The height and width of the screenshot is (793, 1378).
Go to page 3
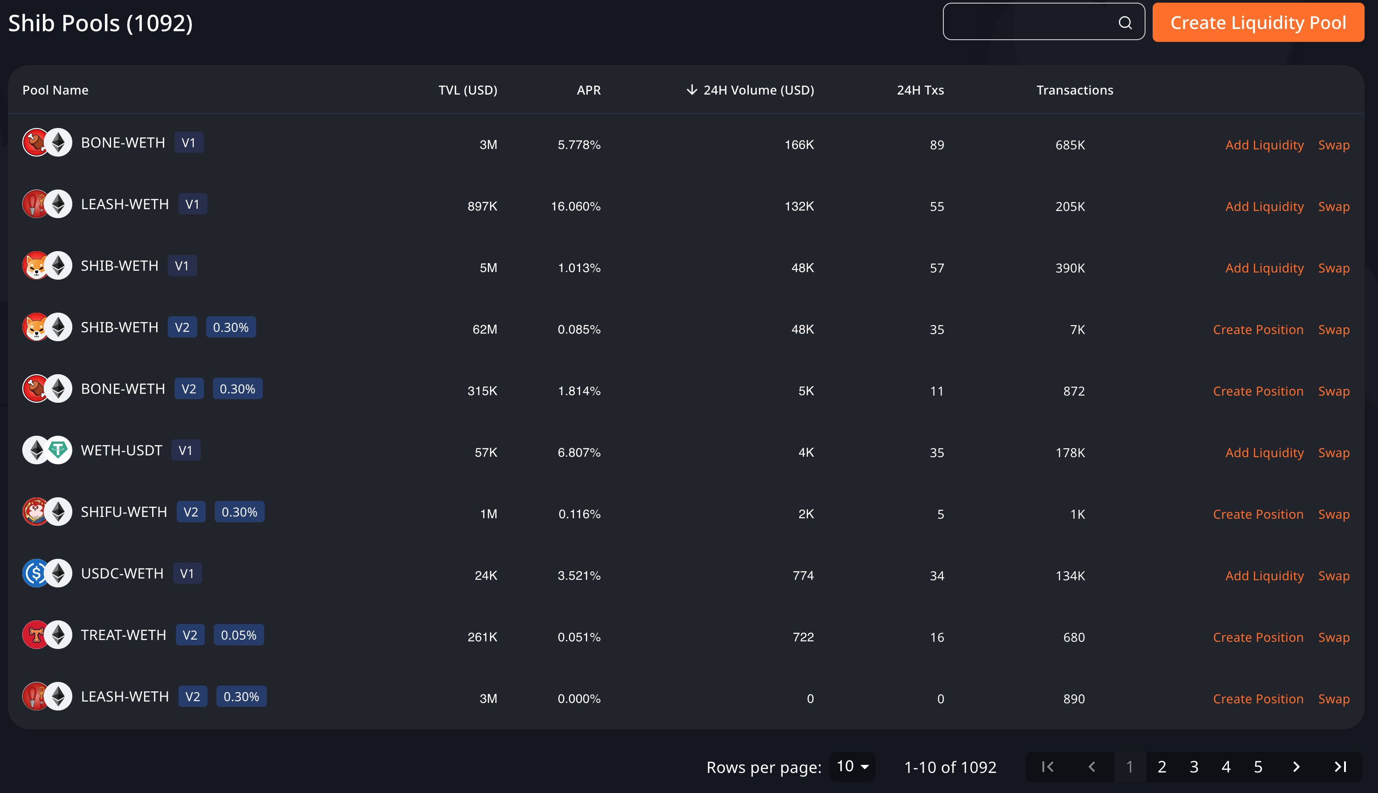tap(1194, 767)
